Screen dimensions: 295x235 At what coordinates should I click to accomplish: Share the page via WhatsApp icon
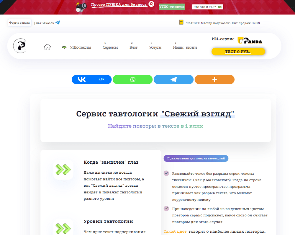[132, 79]
